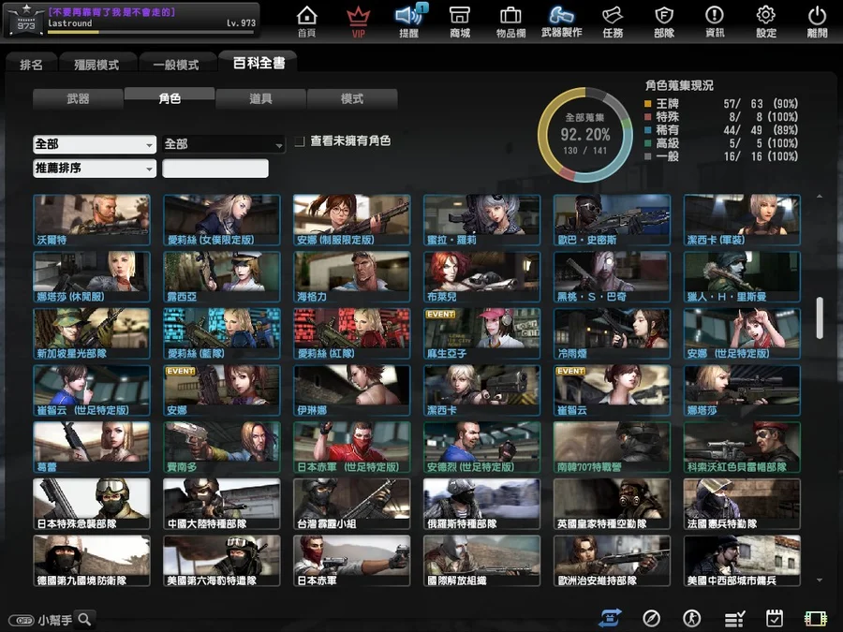Screen dimensions: 843x632
Task: Click the level experience progress bar
Action: (x=151, y=32)
